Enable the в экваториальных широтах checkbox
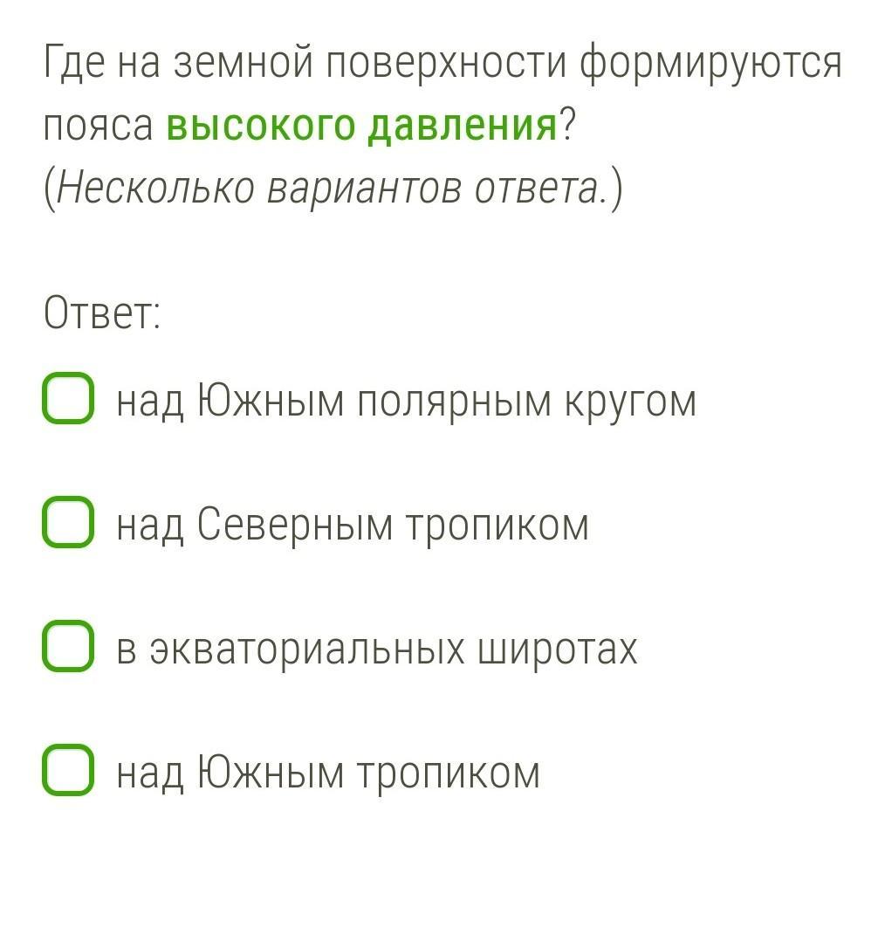 pyautogui.click(x=67, y=647)
